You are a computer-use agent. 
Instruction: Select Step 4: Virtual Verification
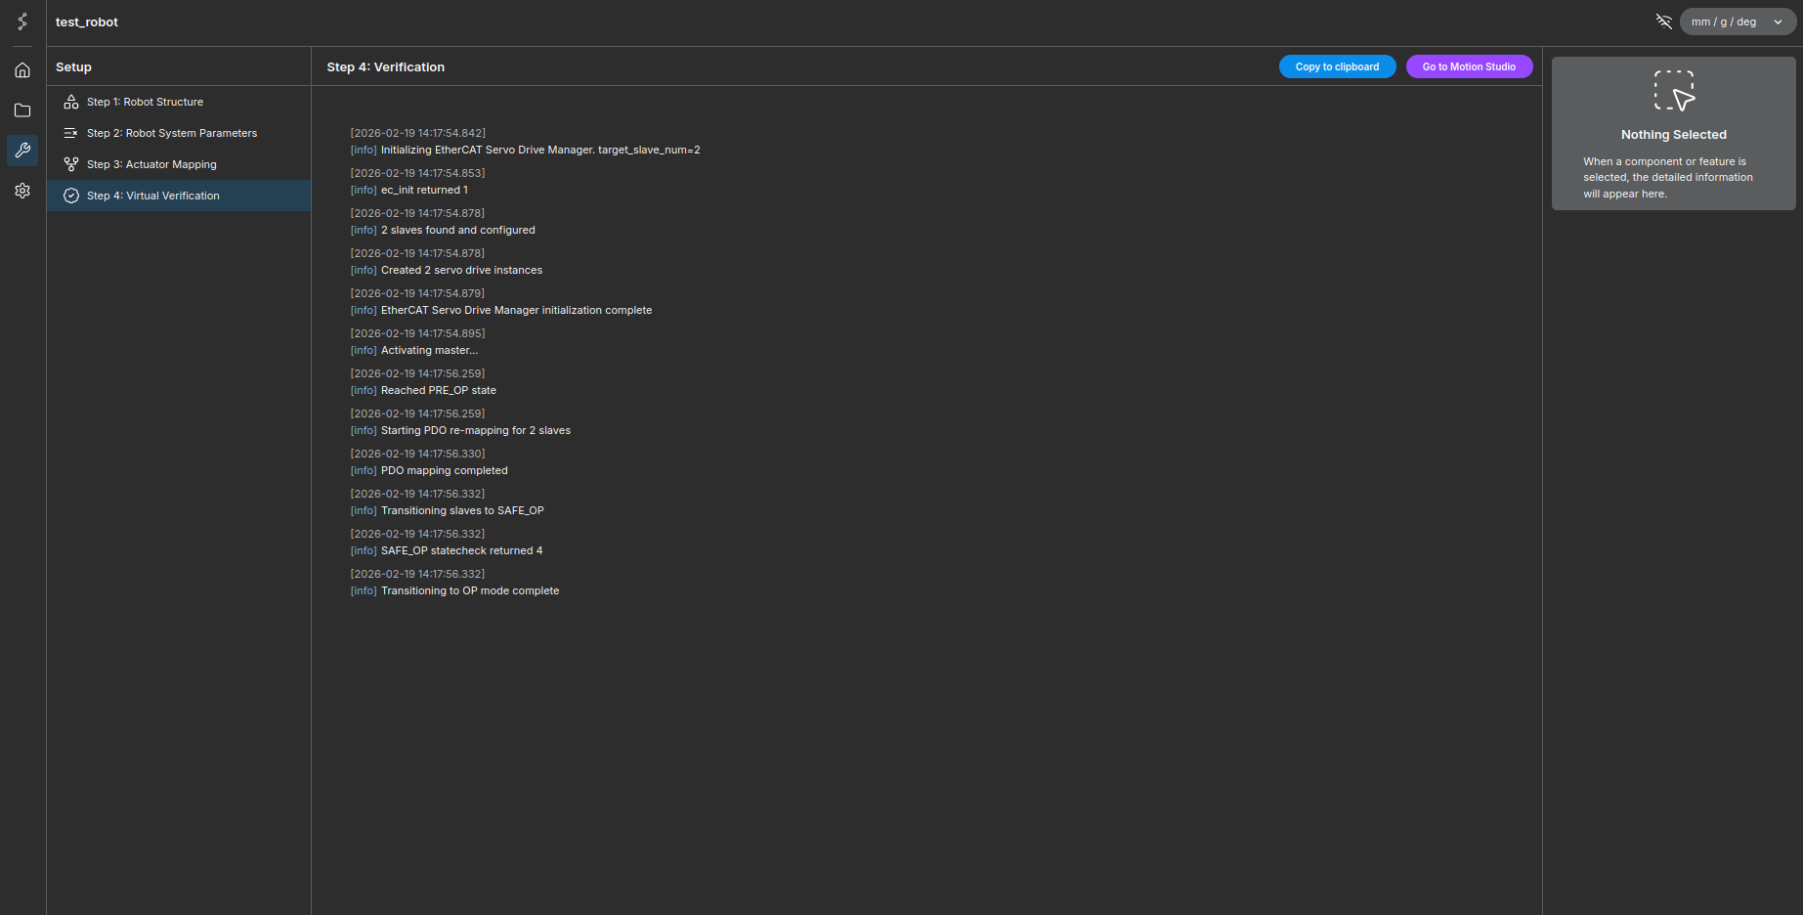[153, 196]
